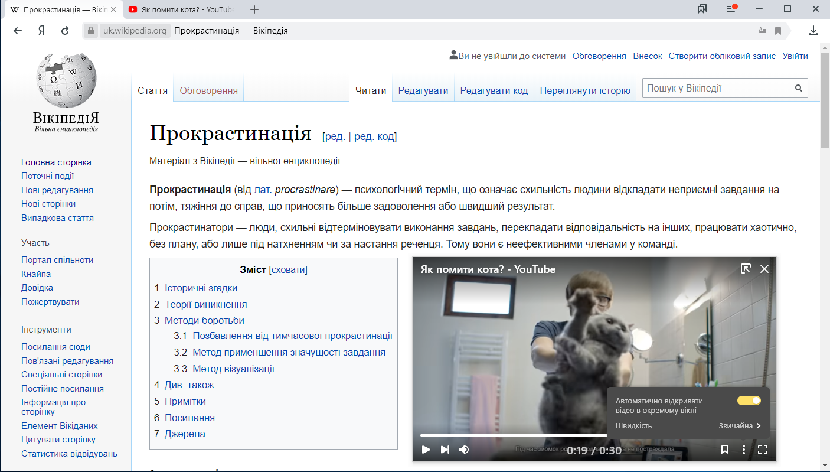Select the Читати tab
This screenshot has height=472, width=830.
[x=371, y=90]
